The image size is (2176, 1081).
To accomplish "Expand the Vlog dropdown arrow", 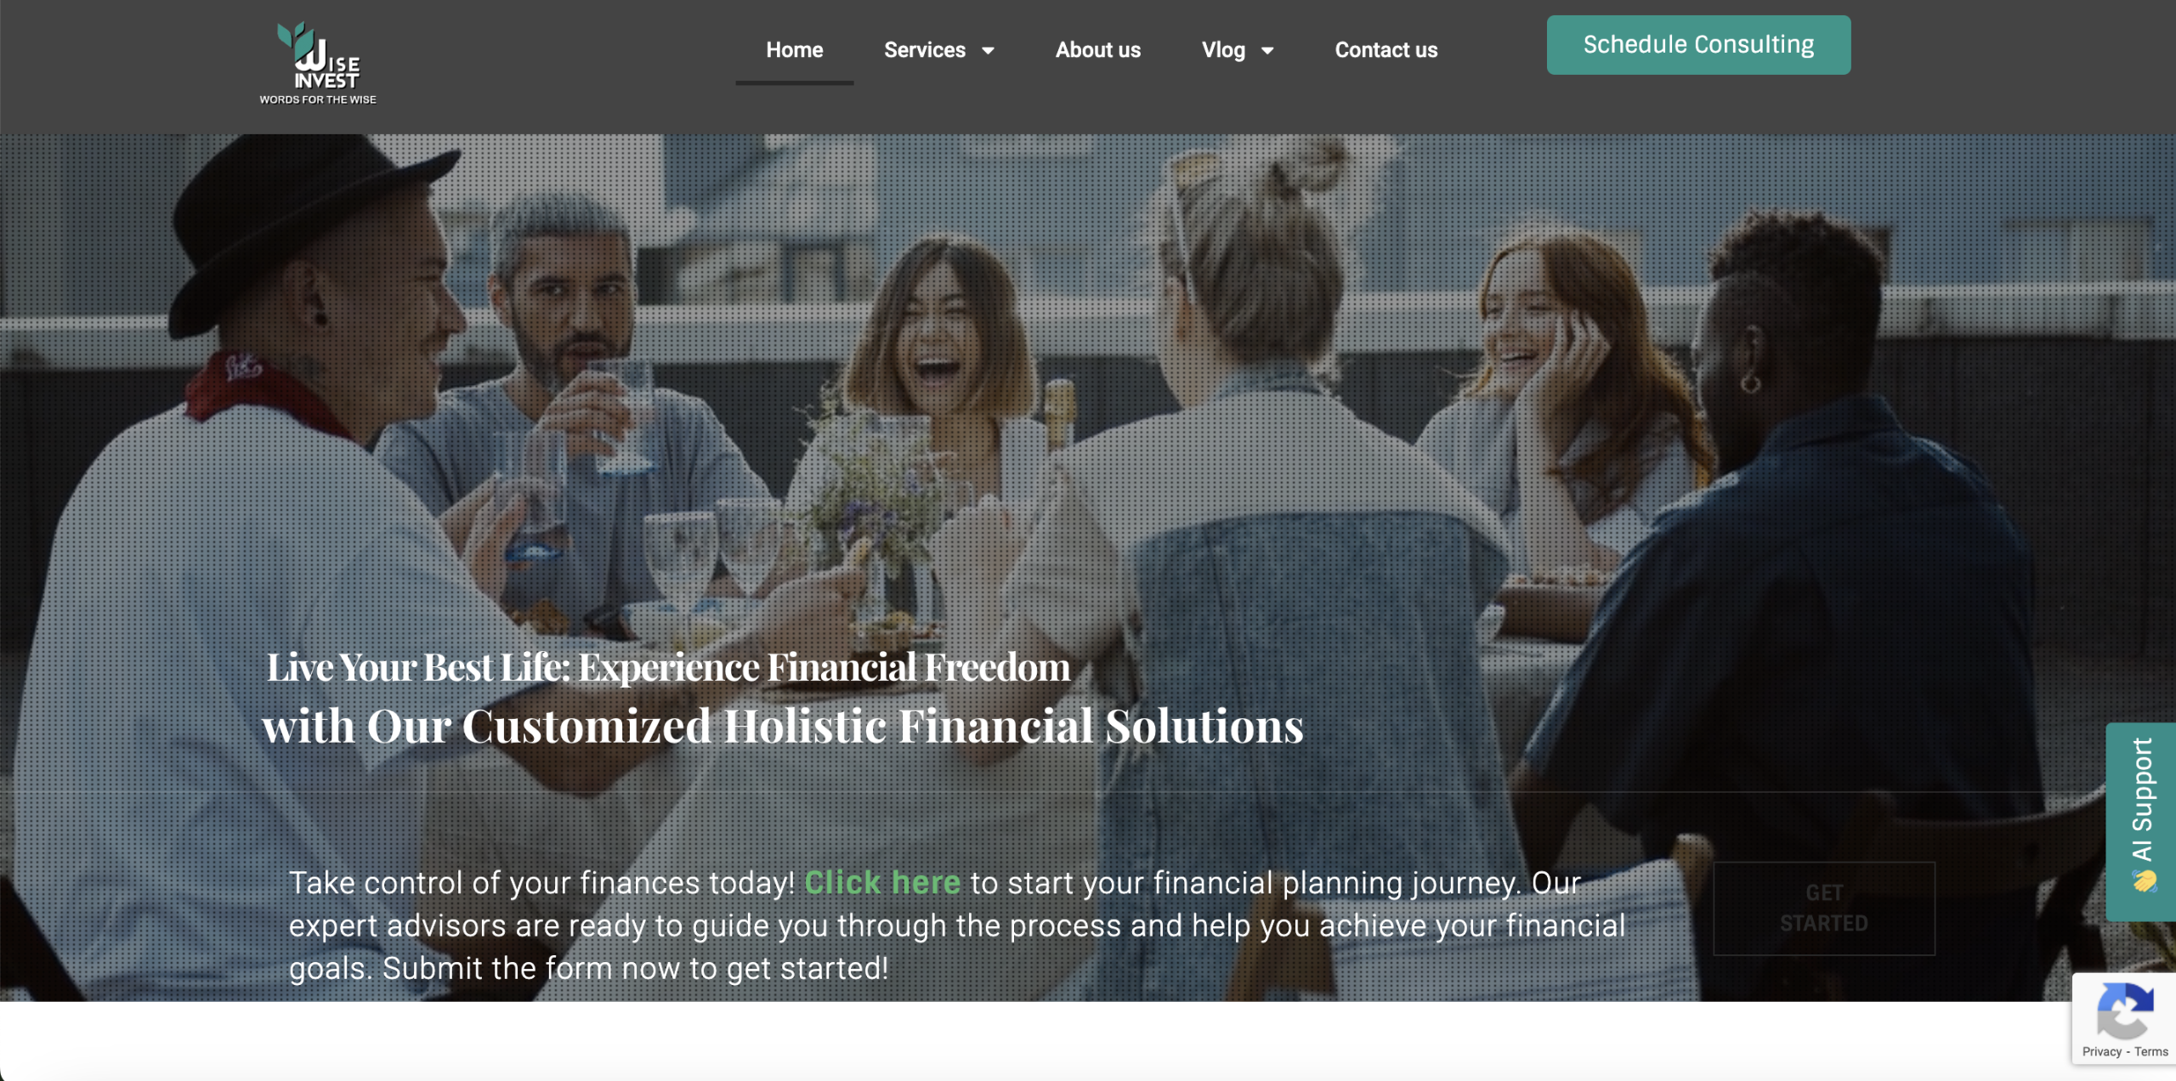I will click(1267, 51).
